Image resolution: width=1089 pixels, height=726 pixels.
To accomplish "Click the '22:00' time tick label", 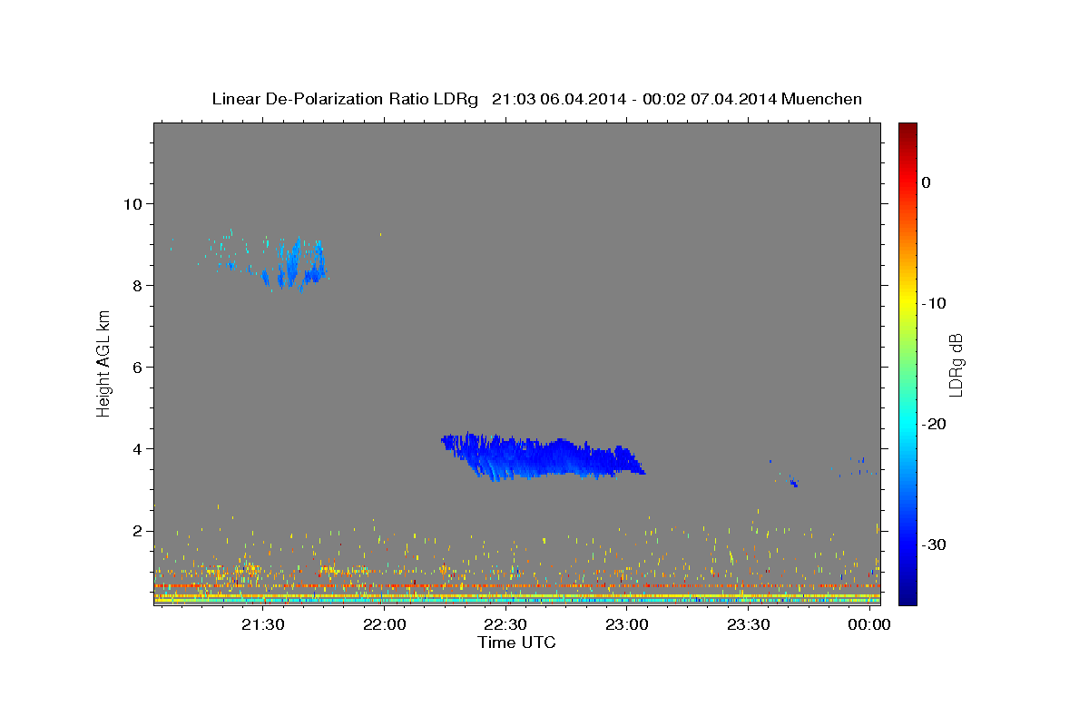I will [x=384, y=625].
